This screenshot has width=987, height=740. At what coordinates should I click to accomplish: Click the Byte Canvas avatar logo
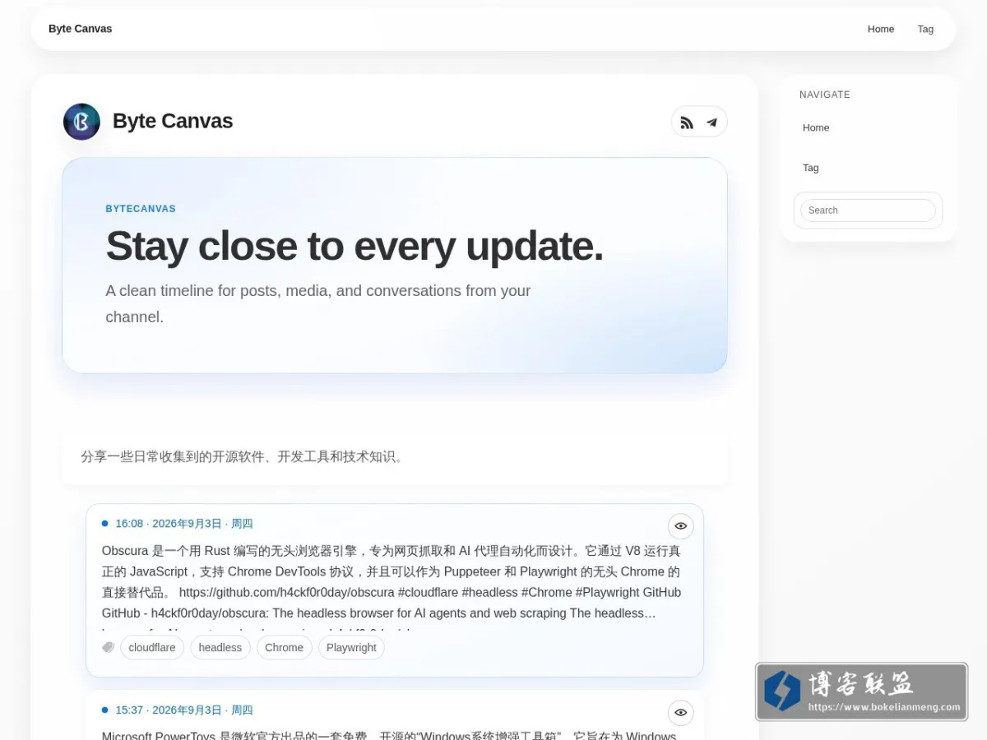(81, 122)
